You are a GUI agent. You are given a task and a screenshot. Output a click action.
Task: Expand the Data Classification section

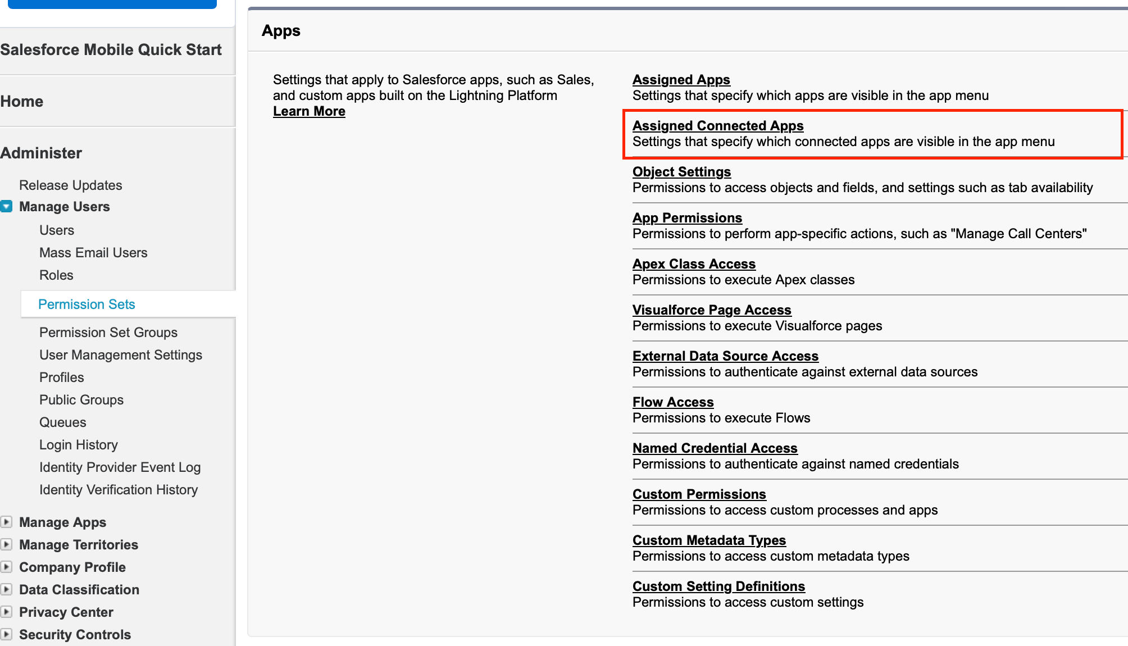point(6,589)
